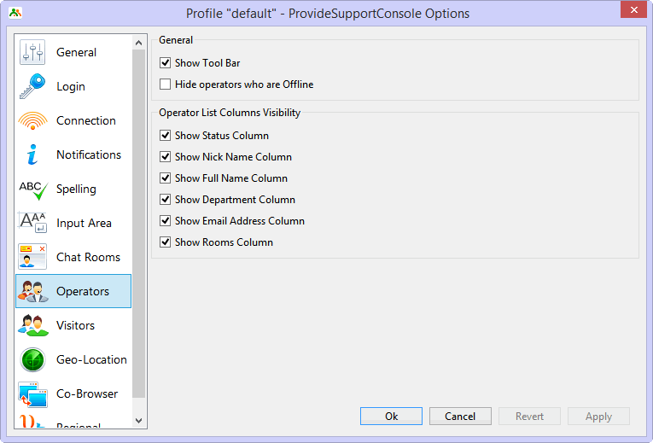Click the Login key icon
The image size is (653, 443).
(32, 86)
